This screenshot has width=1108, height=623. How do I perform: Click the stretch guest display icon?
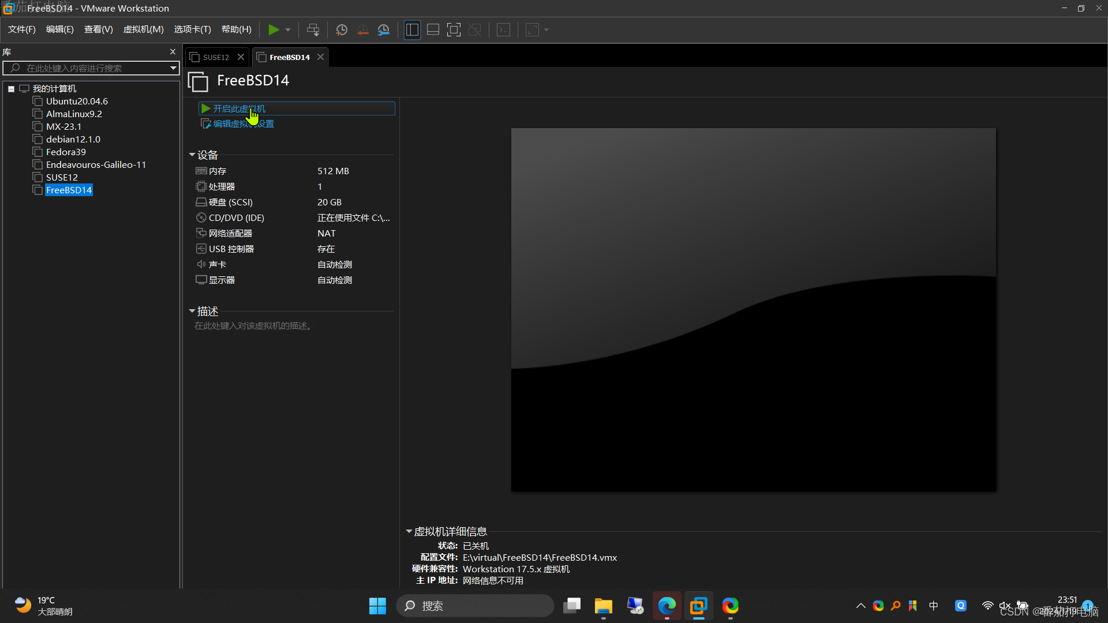(x=532, y=29)
